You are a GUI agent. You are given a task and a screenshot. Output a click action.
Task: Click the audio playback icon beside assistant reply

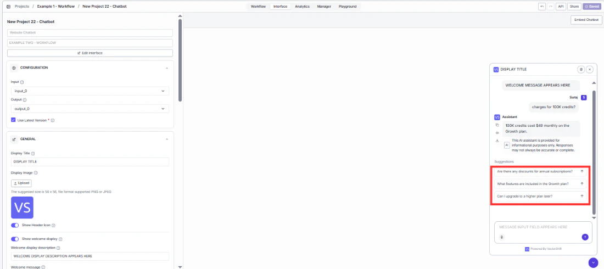pos(497,132)
